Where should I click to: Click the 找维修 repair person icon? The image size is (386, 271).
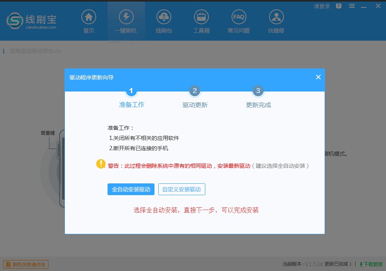[x=276, y=17]
